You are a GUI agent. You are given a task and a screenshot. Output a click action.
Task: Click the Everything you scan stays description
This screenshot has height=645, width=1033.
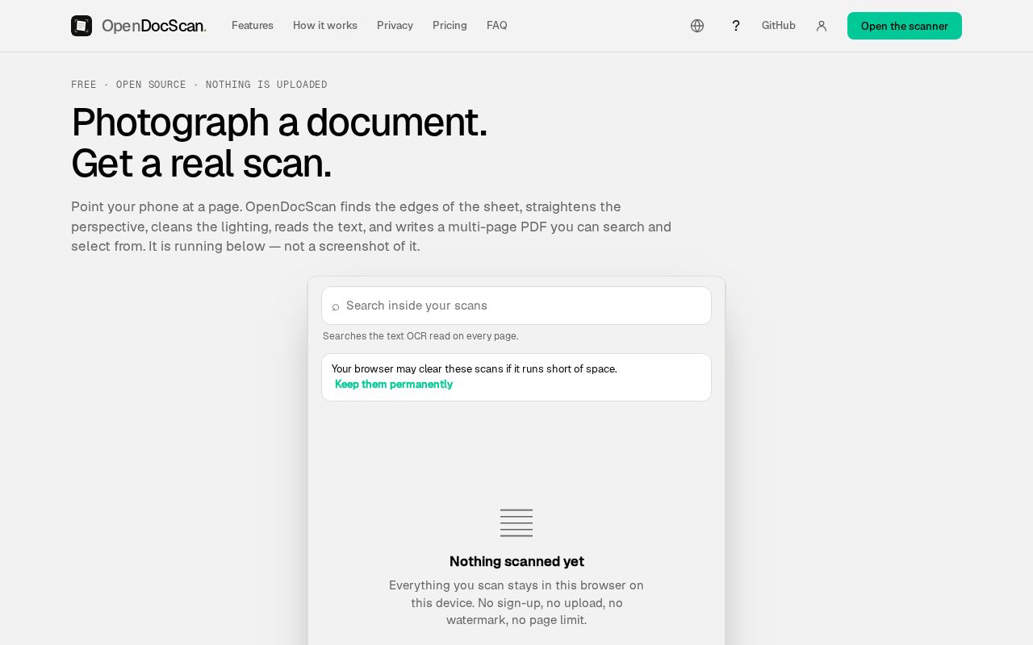pyautogui.click(x=516, y=603)
